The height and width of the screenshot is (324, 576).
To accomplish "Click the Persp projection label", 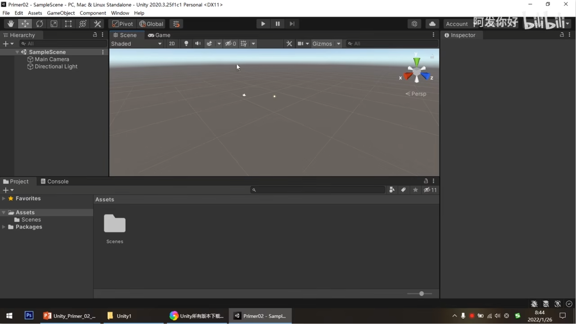I will click(416, 94).
